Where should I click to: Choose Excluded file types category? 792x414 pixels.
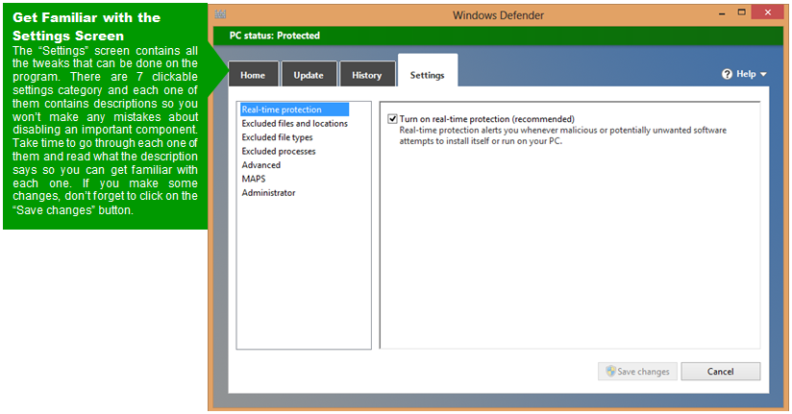[277, 137]
